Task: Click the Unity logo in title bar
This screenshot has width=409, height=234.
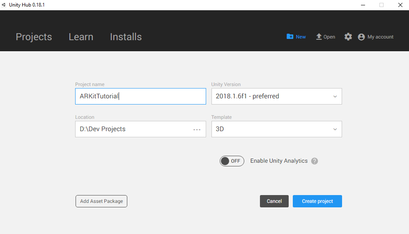Action: pyautogui.click(x=4, y=5)
